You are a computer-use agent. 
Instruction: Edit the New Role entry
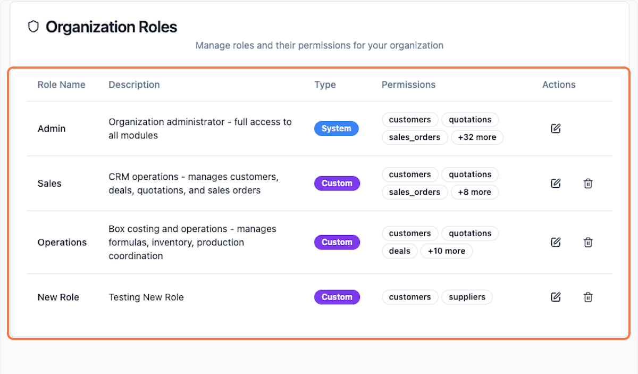pos(556,297)
